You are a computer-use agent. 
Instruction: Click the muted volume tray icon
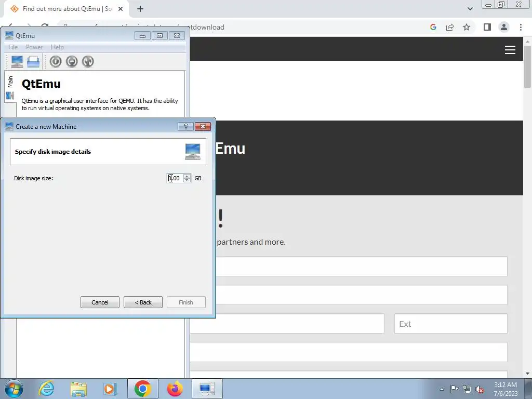pyautogui.click(x=480, y=389)
